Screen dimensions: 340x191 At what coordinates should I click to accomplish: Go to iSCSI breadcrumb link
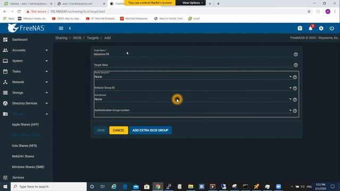click(77, 38)
